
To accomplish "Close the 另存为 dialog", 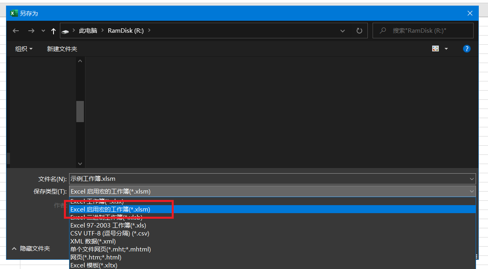I will pyautogui.click(x=470, y=13).
